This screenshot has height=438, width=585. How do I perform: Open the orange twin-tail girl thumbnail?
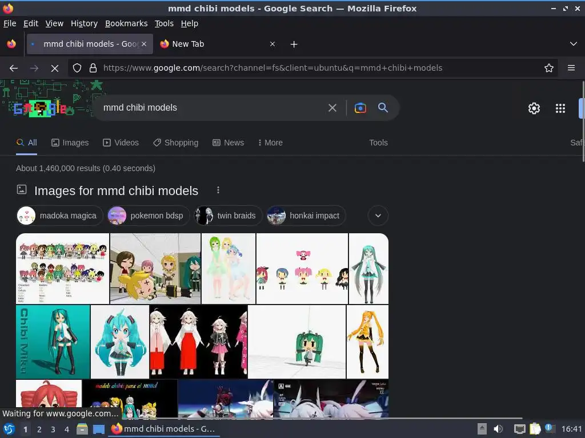[367, 342]
